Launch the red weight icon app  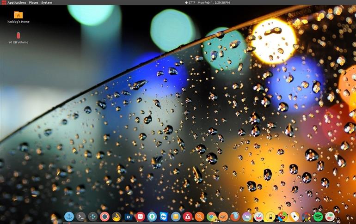coord(188,217)
